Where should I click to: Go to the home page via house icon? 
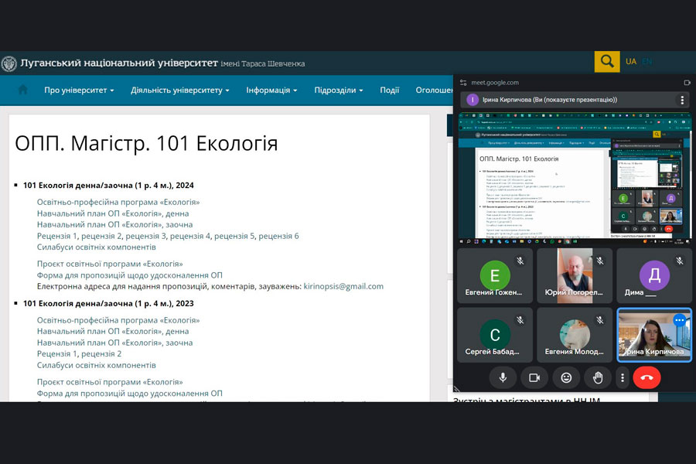[x=22, y=90]
